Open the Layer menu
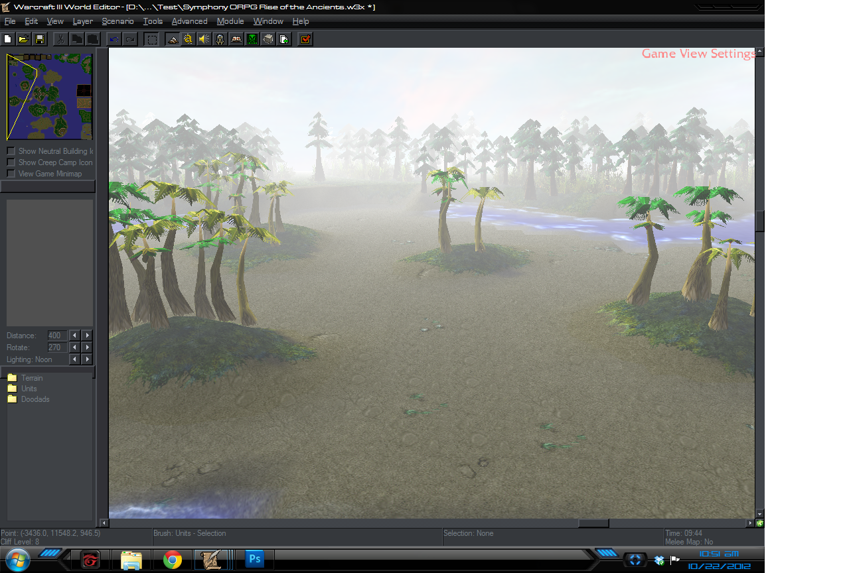This screenshot has height=573, width=847. tap(83, 21)
